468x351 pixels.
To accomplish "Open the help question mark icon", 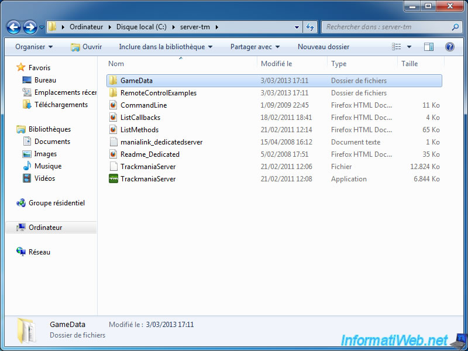I will pyautogui.click(x=450, y=47).
